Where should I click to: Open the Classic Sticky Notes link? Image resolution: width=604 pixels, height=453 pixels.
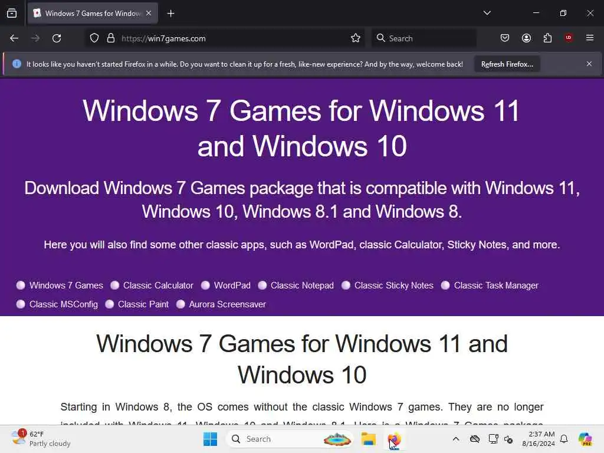[x=393, y=285]
